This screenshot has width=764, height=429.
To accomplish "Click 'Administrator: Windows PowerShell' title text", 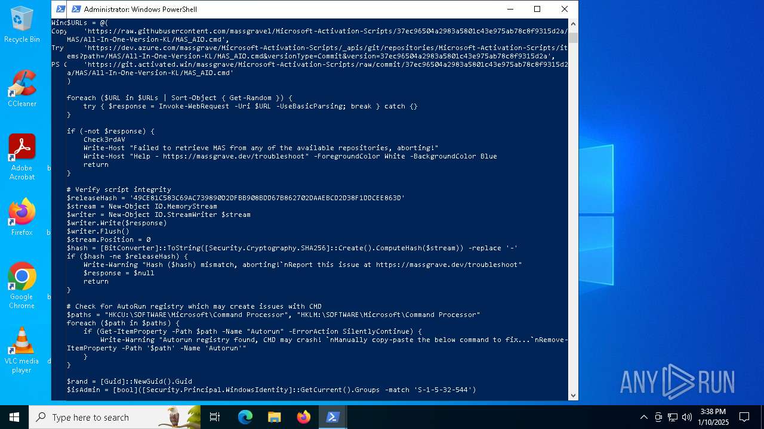I will 140,10.
